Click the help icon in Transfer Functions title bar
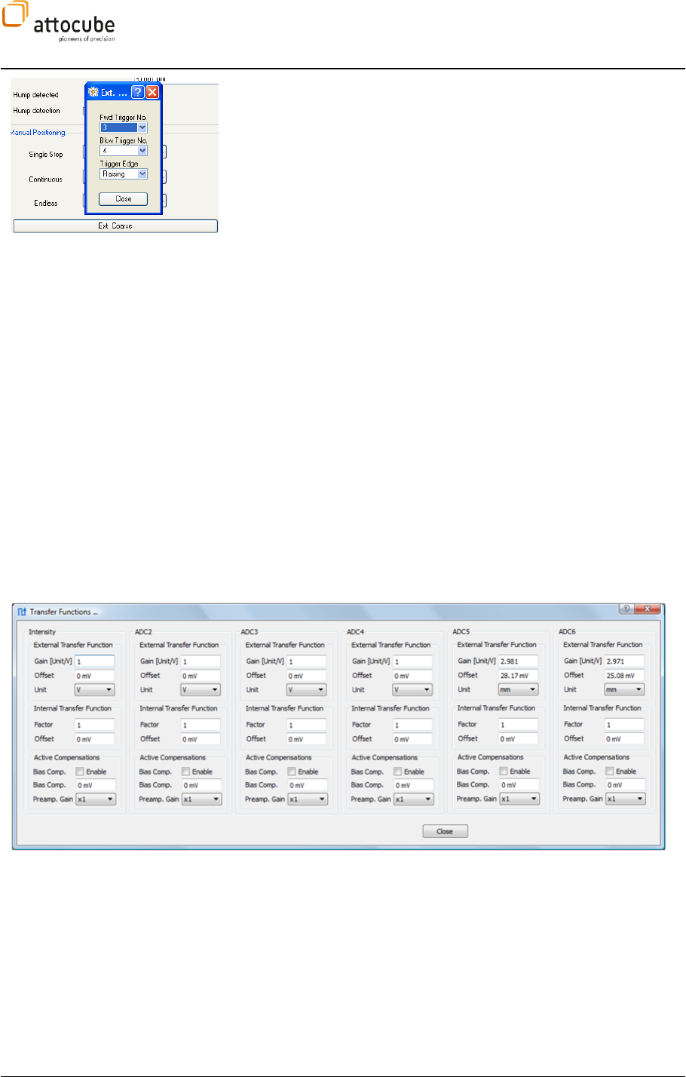The width and height of the screenshot is (686, 1077). pyautogui.click(x=626, y=609)
